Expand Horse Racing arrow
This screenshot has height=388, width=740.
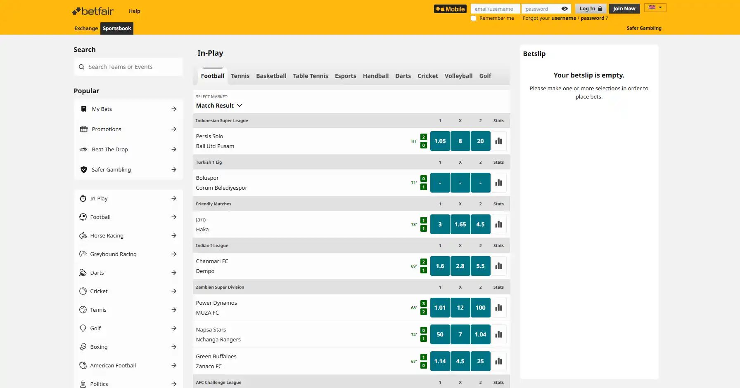[x=174, y=235]
